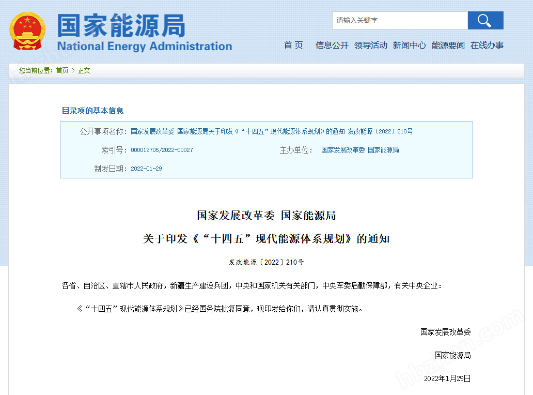Open the 能源要闻 navigation menu item
The width and height of the screenshot is (533, 395).
point(447,45)
